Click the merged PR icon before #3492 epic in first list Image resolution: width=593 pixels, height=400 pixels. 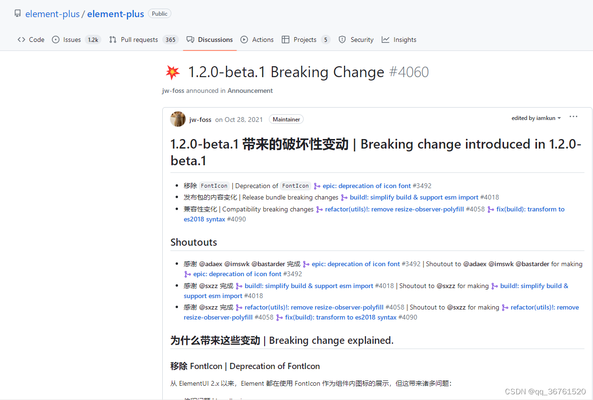click(x=317, y=186)
